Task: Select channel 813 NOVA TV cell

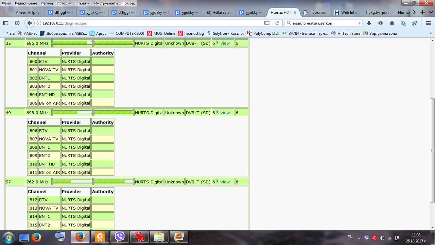Action: (49, 208)
